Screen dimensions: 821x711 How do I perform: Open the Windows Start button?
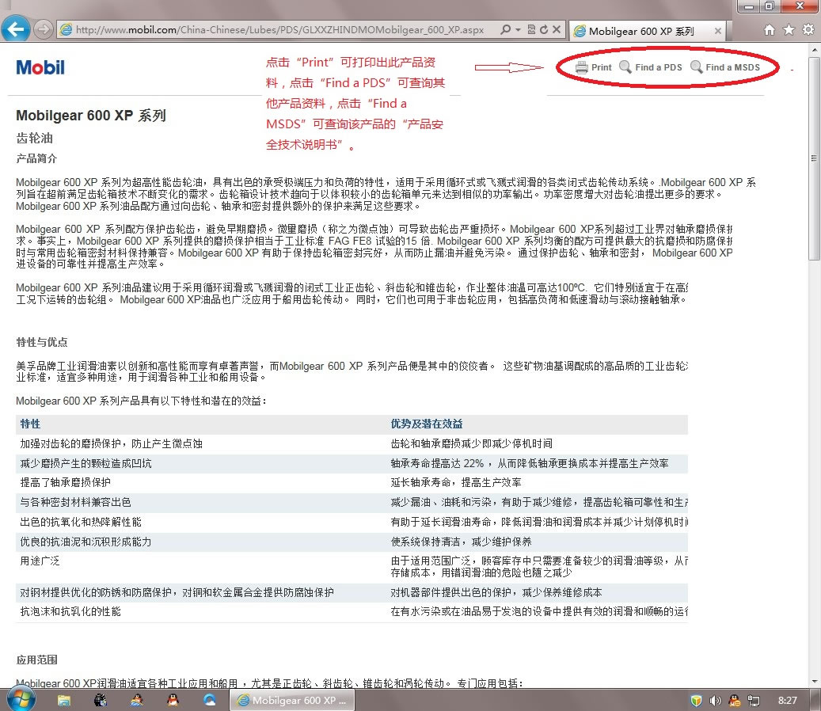click(x=19, y=700)
